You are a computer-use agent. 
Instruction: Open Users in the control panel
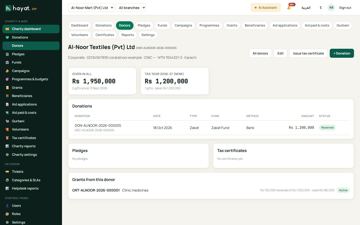[x=31, y=206]
